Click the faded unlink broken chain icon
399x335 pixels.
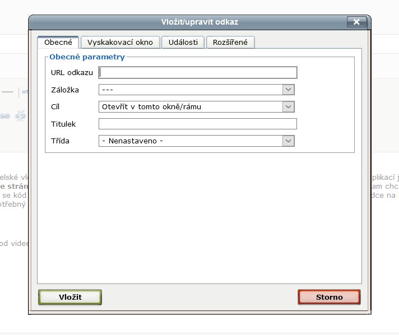(21, 116)
